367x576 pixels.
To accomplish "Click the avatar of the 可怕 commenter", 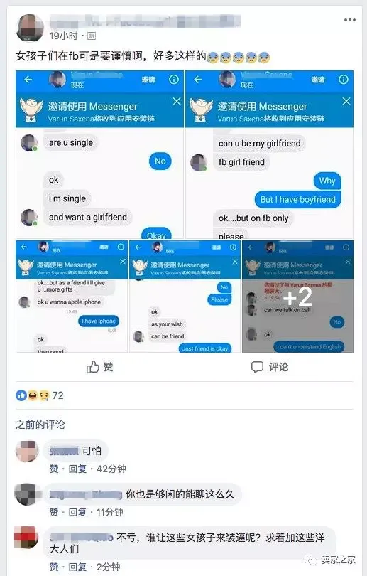I will (x=27, y=451).
